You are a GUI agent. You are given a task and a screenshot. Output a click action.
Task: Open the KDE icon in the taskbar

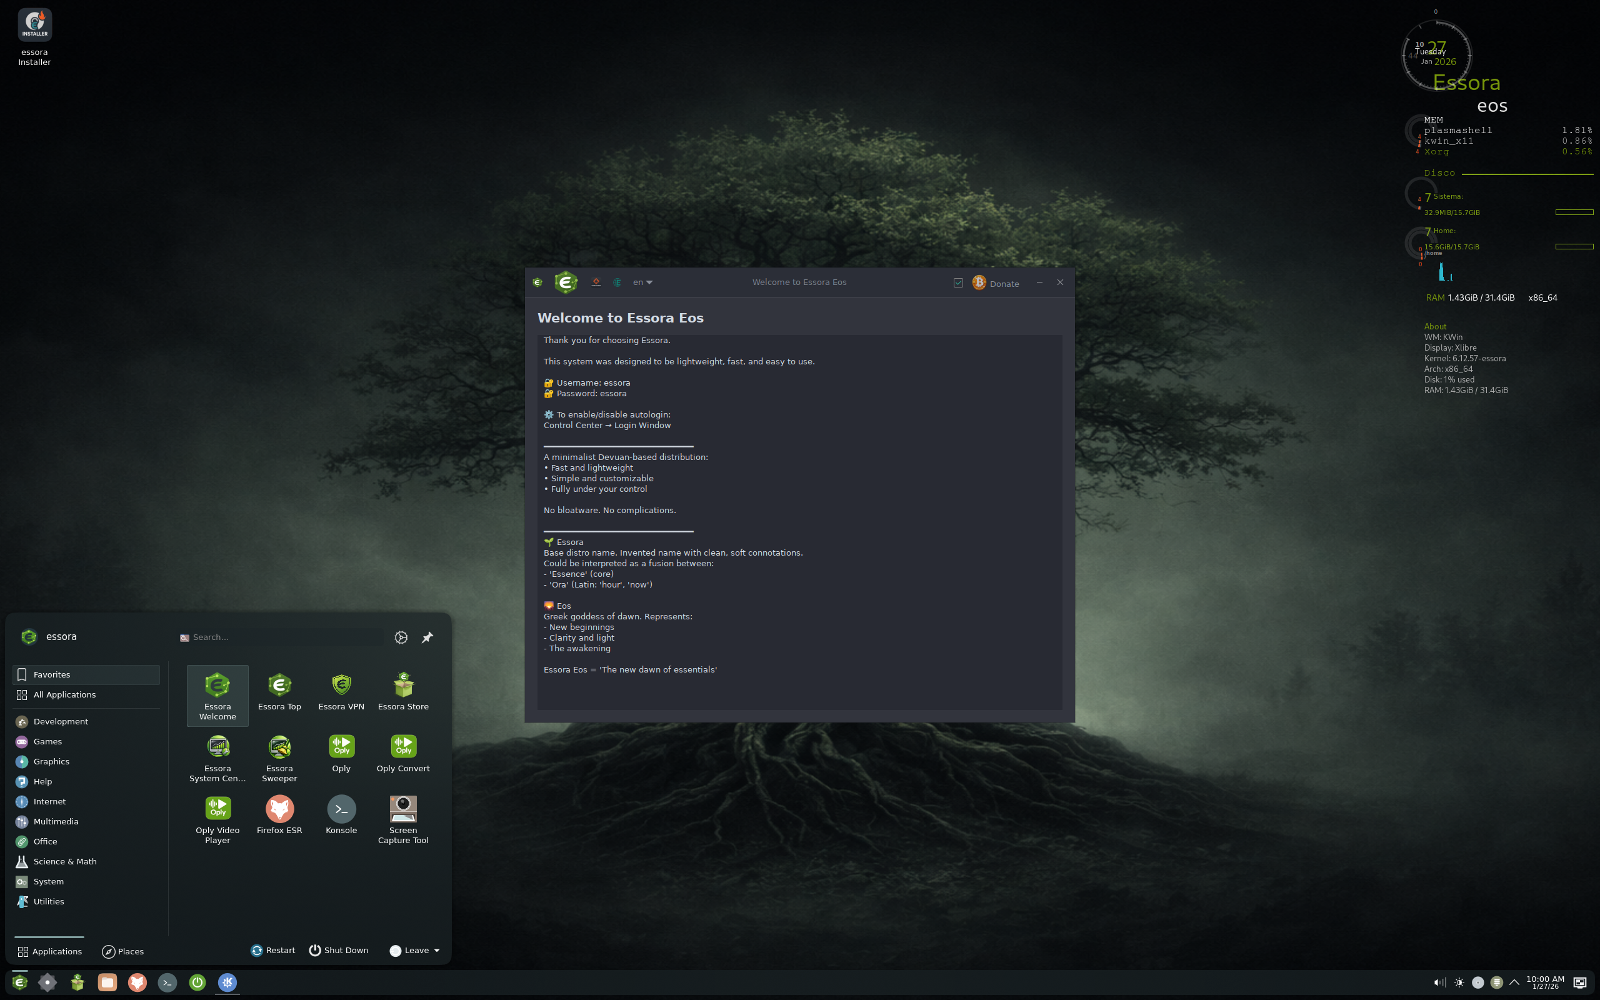227,982
